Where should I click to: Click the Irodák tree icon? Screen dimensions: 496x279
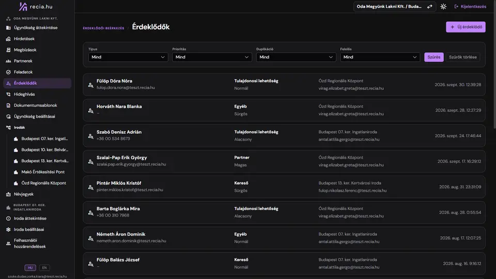pyautogui.click(x=8, y=128)
